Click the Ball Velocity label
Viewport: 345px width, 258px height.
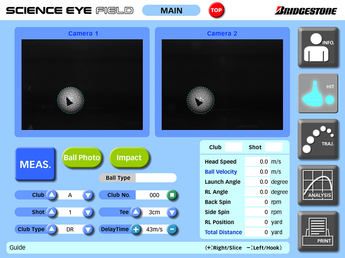click(x=221, y=172)
